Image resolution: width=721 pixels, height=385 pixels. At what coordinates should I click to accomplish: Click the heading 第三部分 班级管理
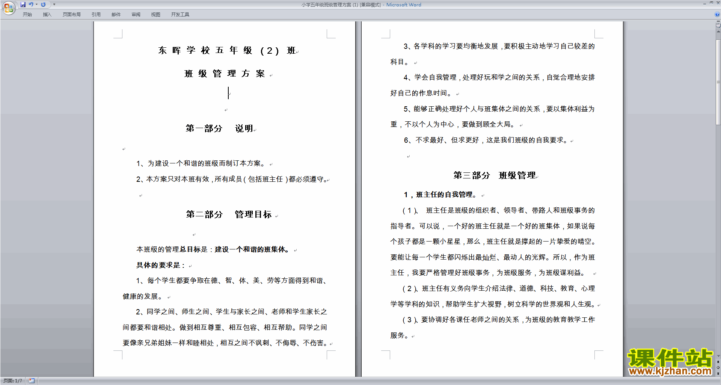click(495, 175)
